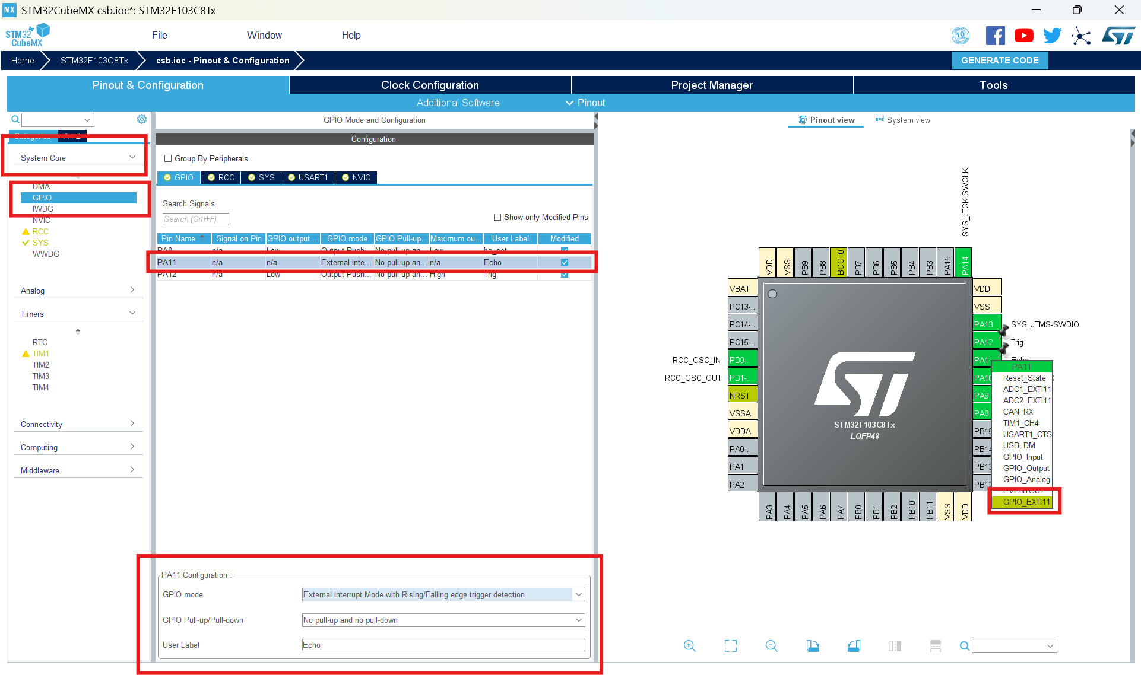
Task: Switch to Clock Configuration tab
Action: coord(430,85)
